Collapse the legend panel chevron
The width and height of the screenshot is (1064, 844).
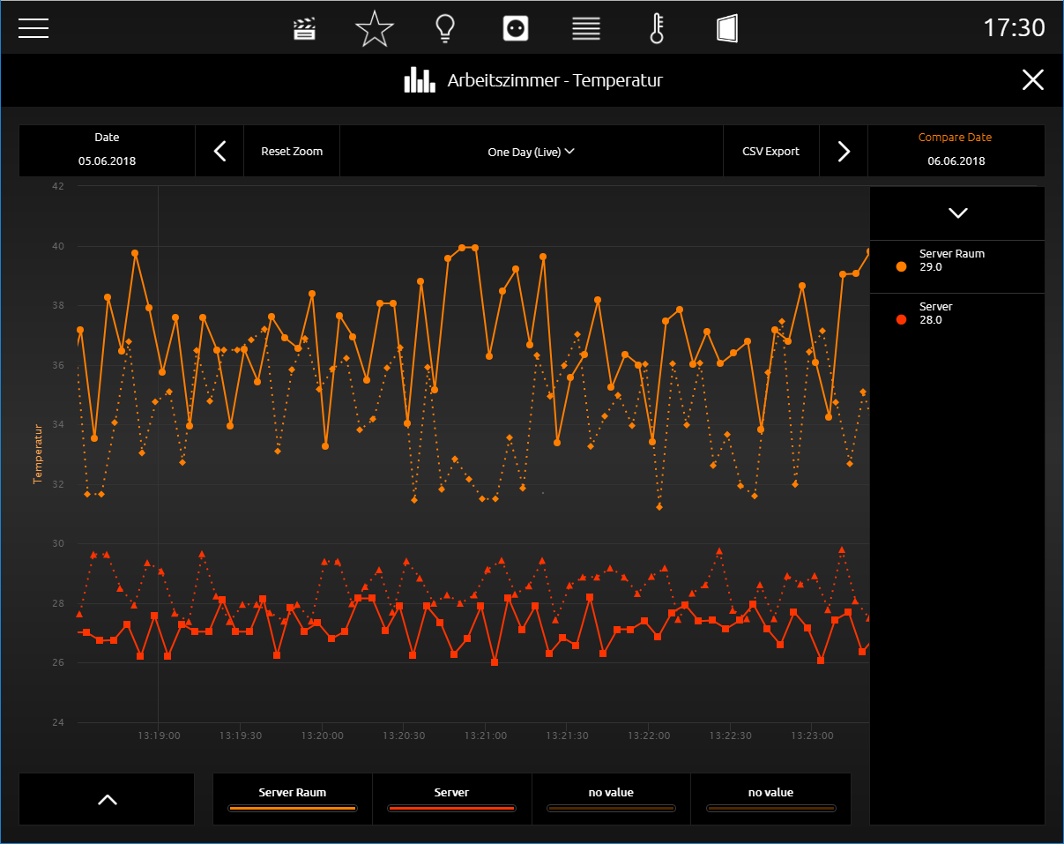pos(957,213)
